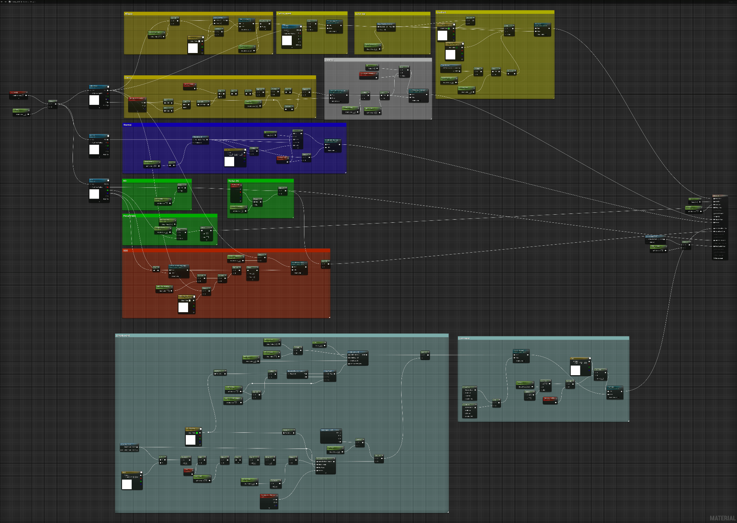The height and width of the screenshot is (523, 737).
Task: Toggle white square on top-left texture sample node
Action: pyautogui.click(x=108, y=87)
